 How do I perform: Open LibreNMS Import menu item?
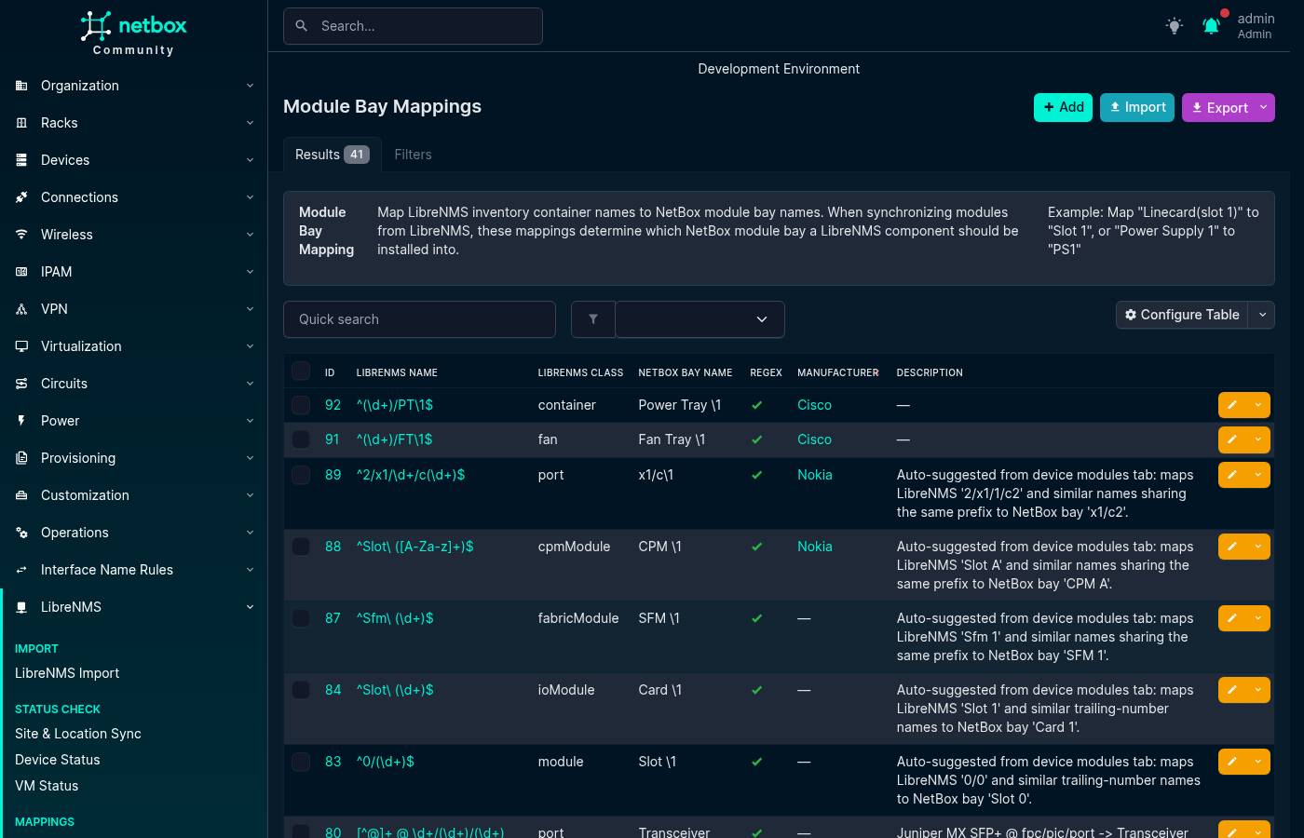tap(67, 673)
